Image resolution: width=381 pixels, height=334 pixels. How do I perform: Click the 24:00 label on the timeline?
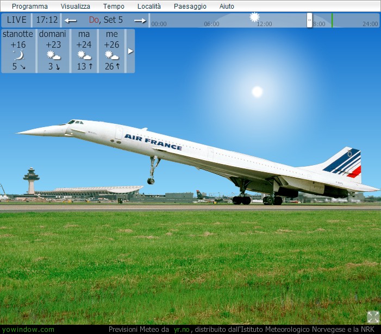[x=370, y=24]
